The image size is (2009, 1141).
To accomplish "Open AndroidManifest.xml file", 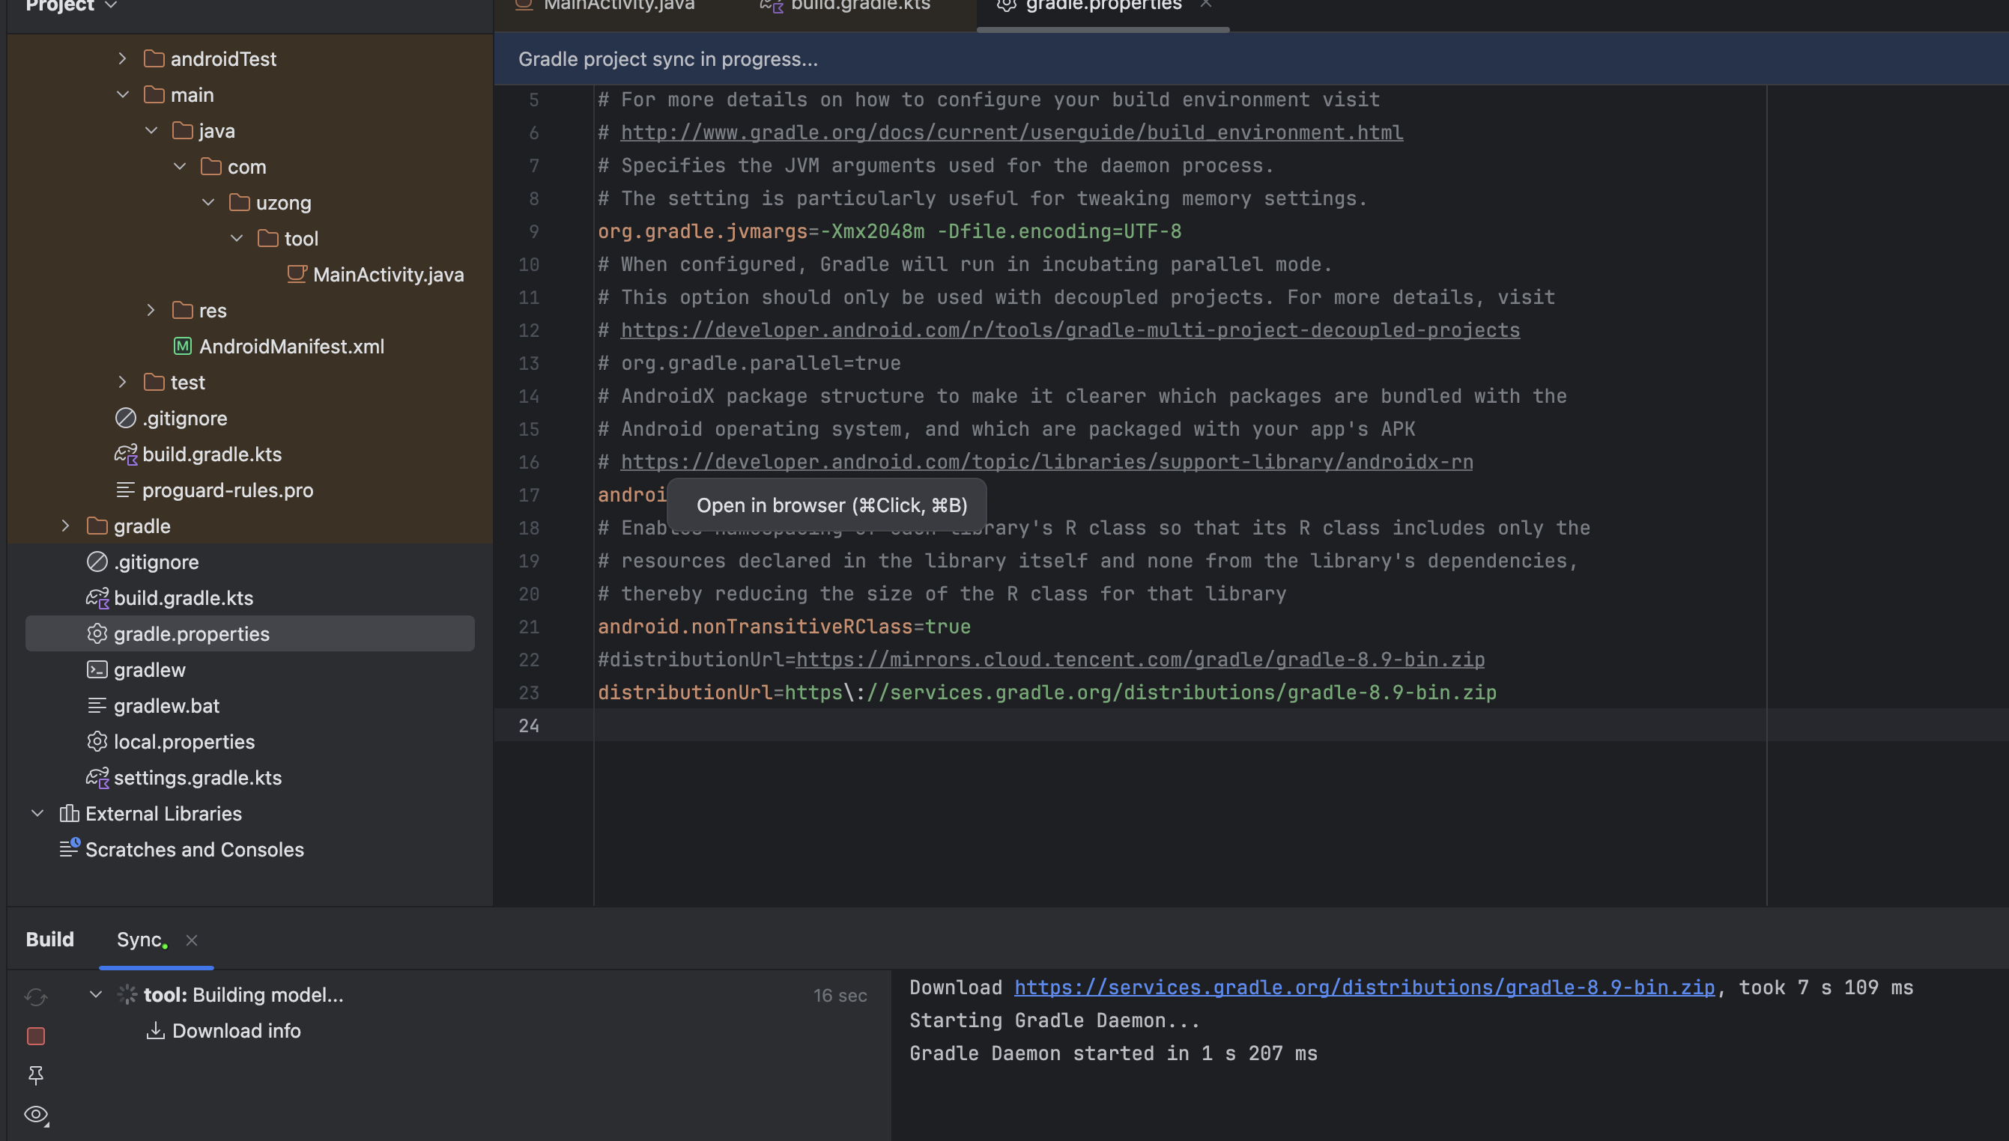I will tap(291, 347).
